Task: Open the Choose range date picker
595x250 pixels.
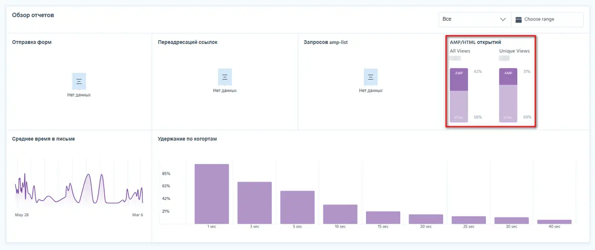Action: pyautogui.click(x=547, y=19)
